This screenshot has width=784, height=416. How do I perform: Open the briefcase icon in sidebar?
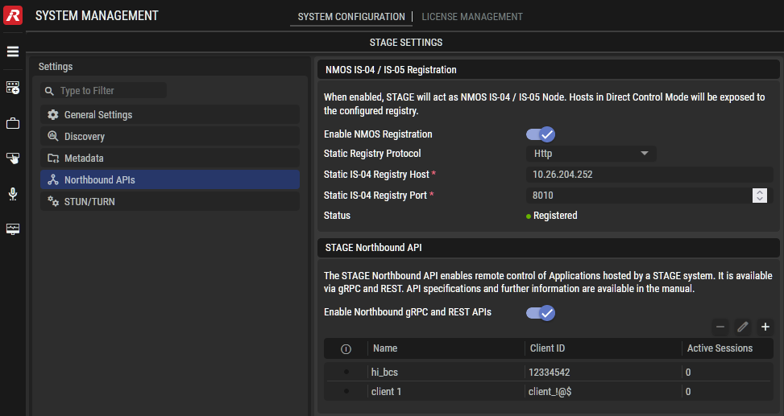(x=13, y=123)
